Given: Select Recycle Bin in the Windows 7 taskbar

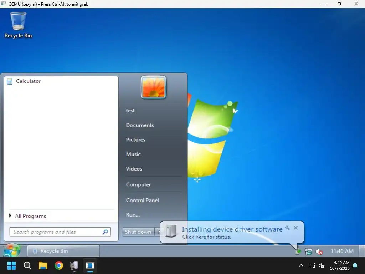Looking at the screenshot, I should click(63, 251).
